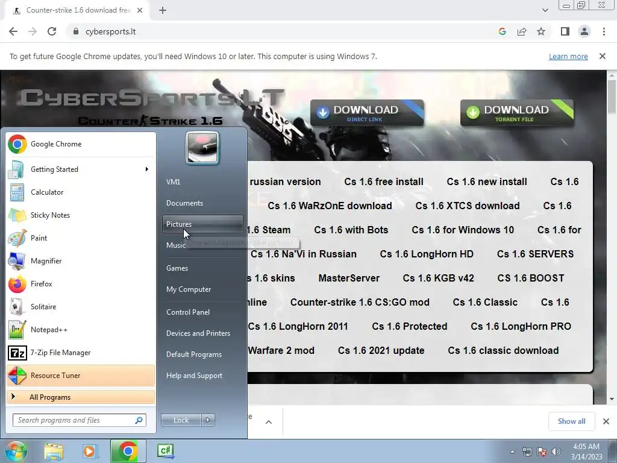Open Getting Started item
The width and height of the screenshot is (617, 463).
pos(81,169)
